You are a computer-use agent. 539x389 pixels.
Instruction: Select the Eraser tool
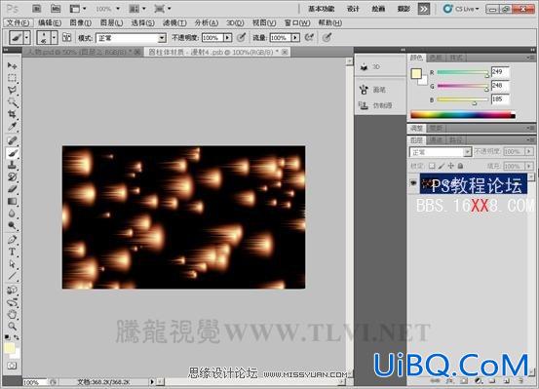[12, 189]
